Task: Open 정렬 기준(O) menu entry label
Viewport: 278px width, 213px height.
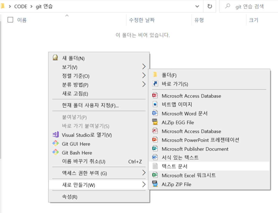Action: pyautogui.click(x=76, y=76)
